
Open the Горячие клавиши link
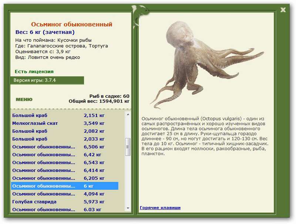pos(160,208)
